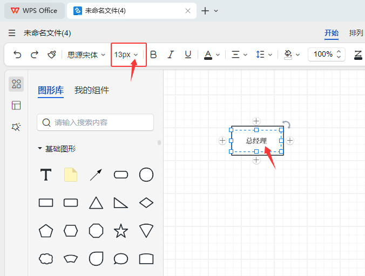Toggle bold text formatting
The image size is (365, 276).
153,54
